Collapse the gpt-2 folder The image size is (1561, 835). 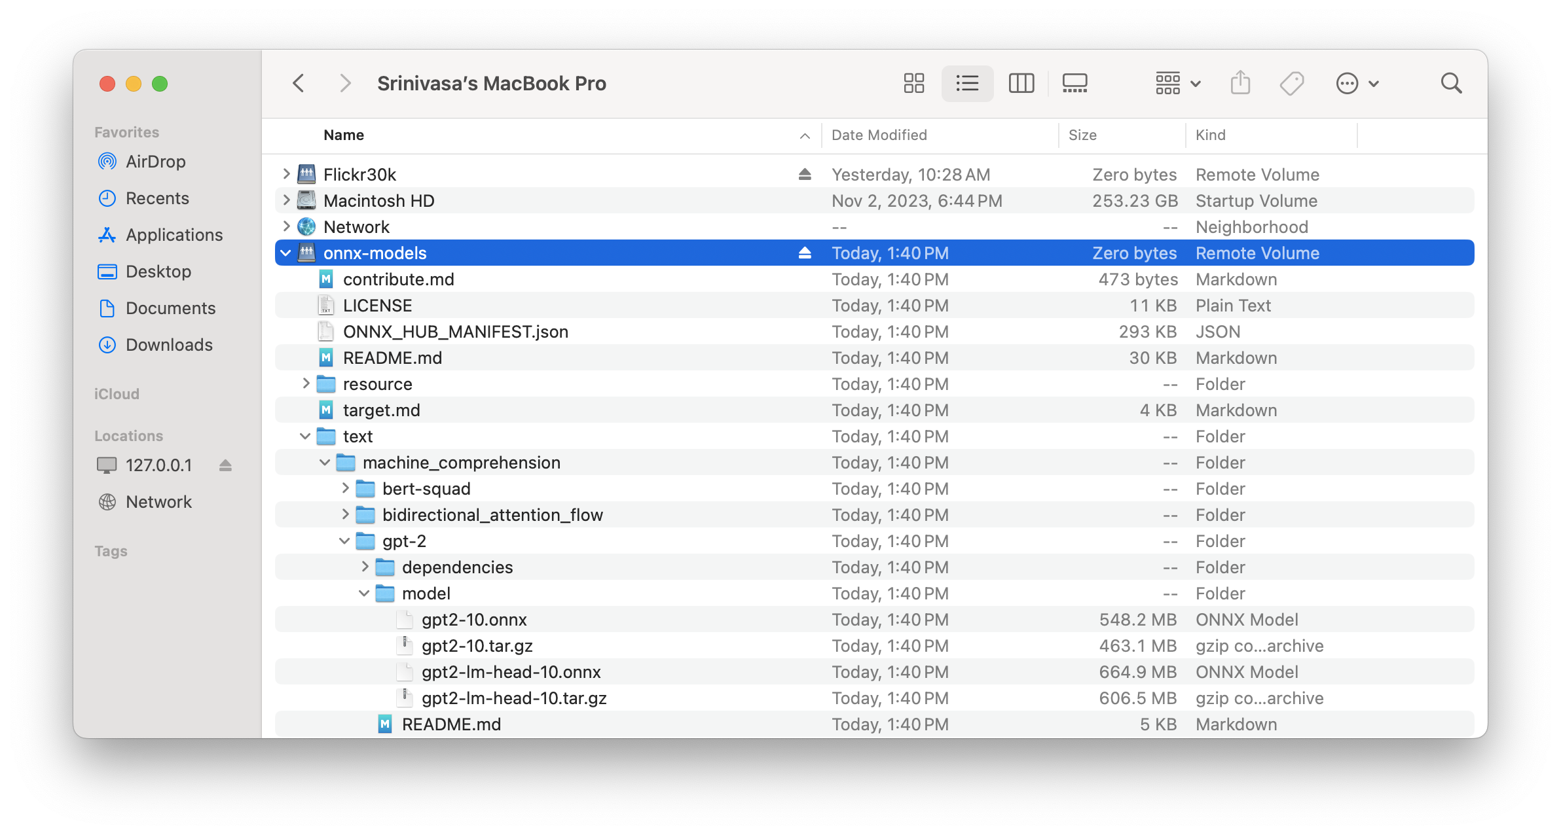pos(344,541)
